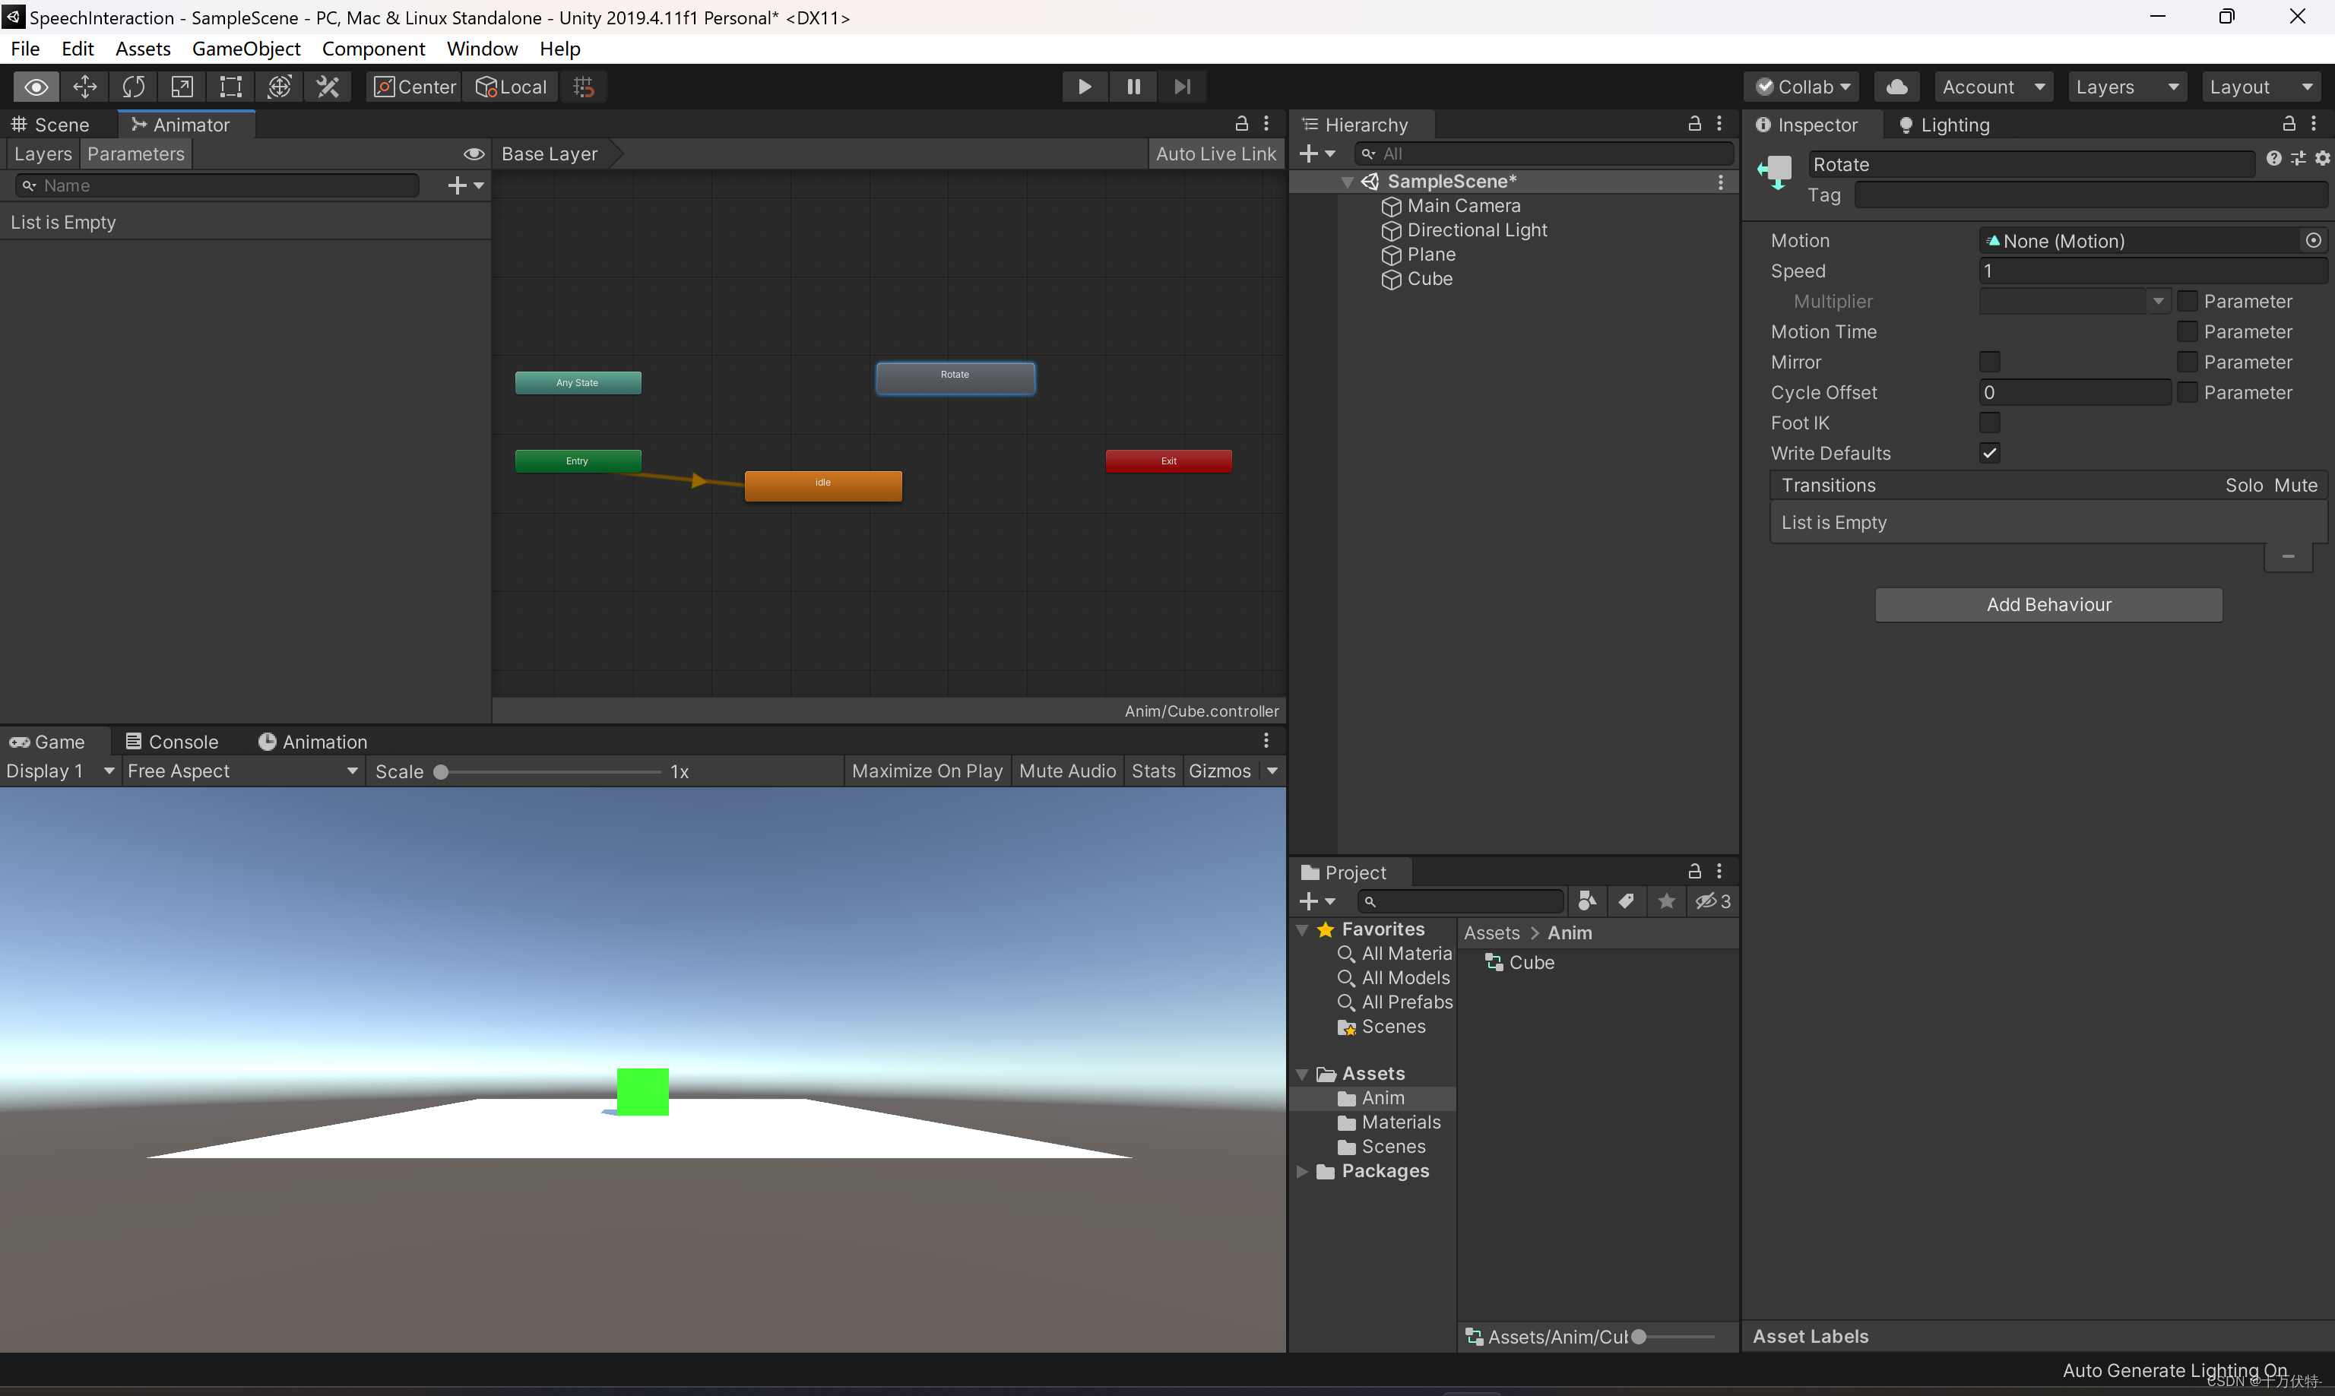Click the motion object picker circle
2335x1396 pixels.
point(2314,241)
